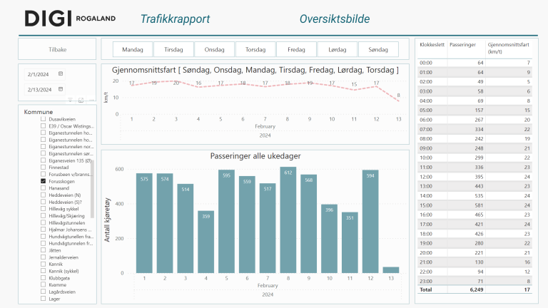
Task: Click the Tilbake button
Action: (57, 49)
